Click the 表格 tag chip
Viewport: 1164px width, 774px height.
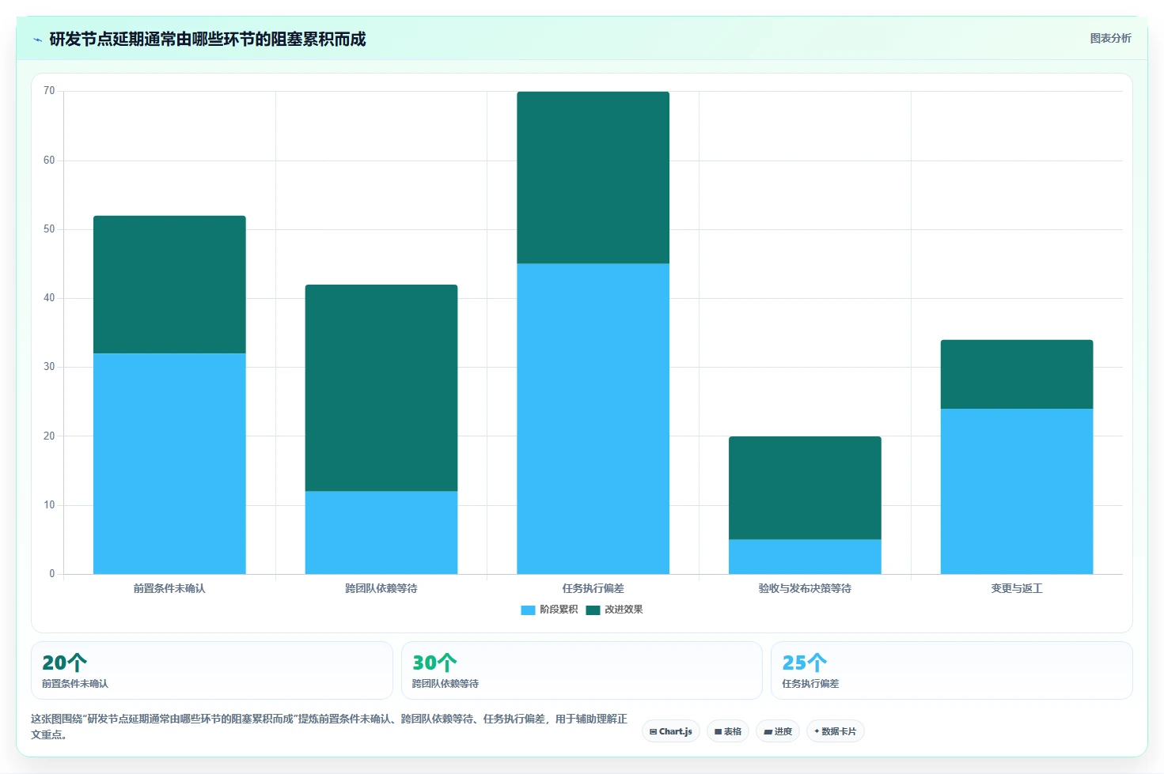click(728, 731)
